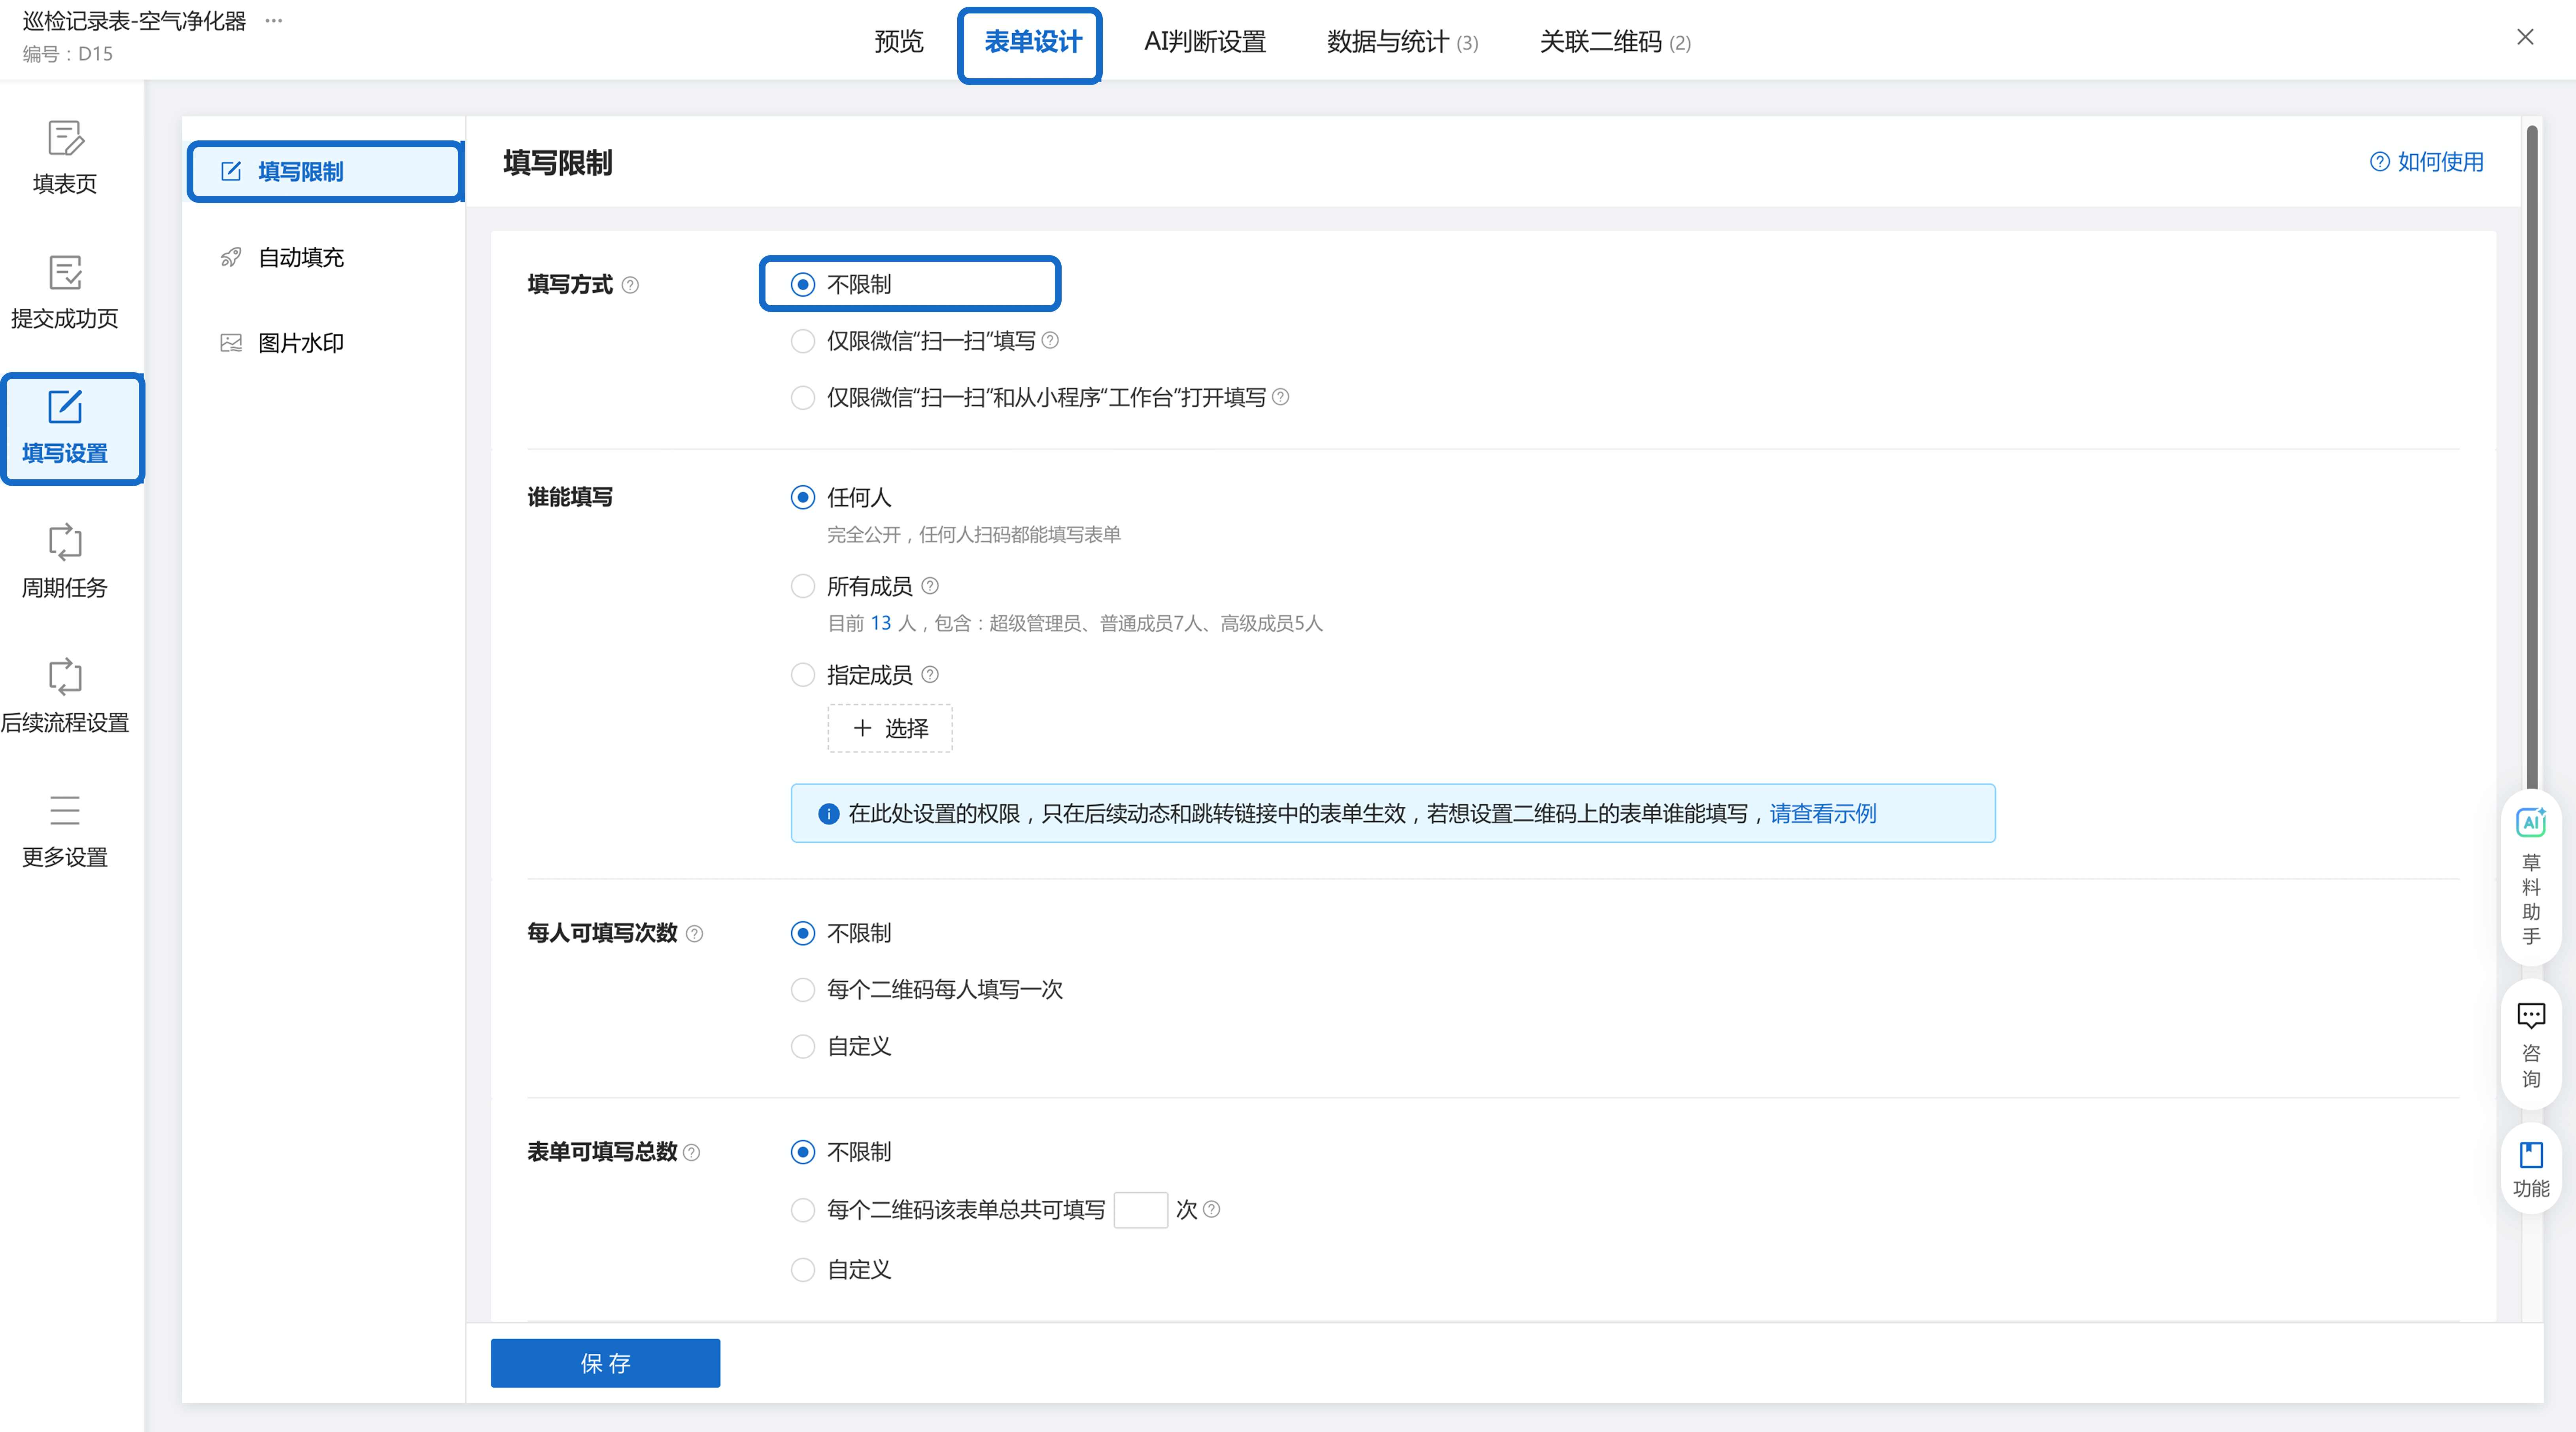Click the 保存 button

[x=605, y=1363]
